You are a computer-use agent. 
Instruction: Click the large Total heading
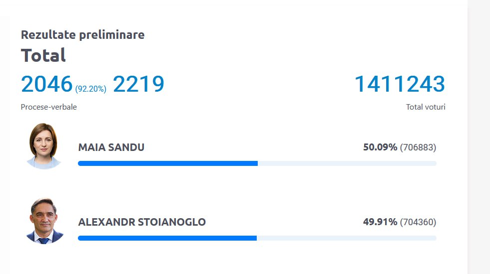[x=43, y=55]
